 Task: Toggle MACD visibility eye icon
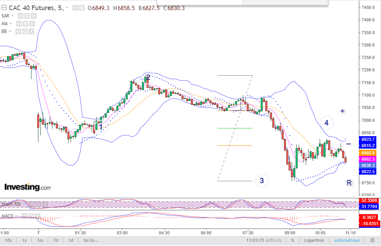(x=24, y=216)
